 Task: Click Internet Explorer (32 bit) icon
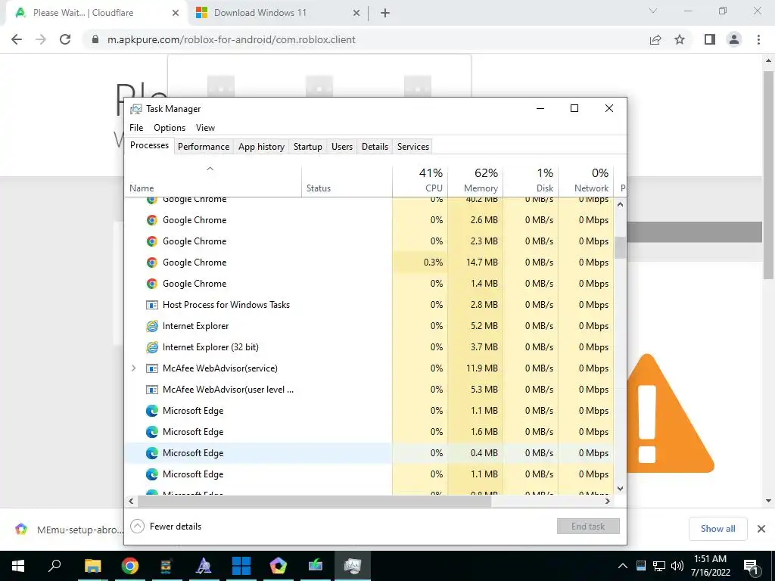click(x=151, y=347)
